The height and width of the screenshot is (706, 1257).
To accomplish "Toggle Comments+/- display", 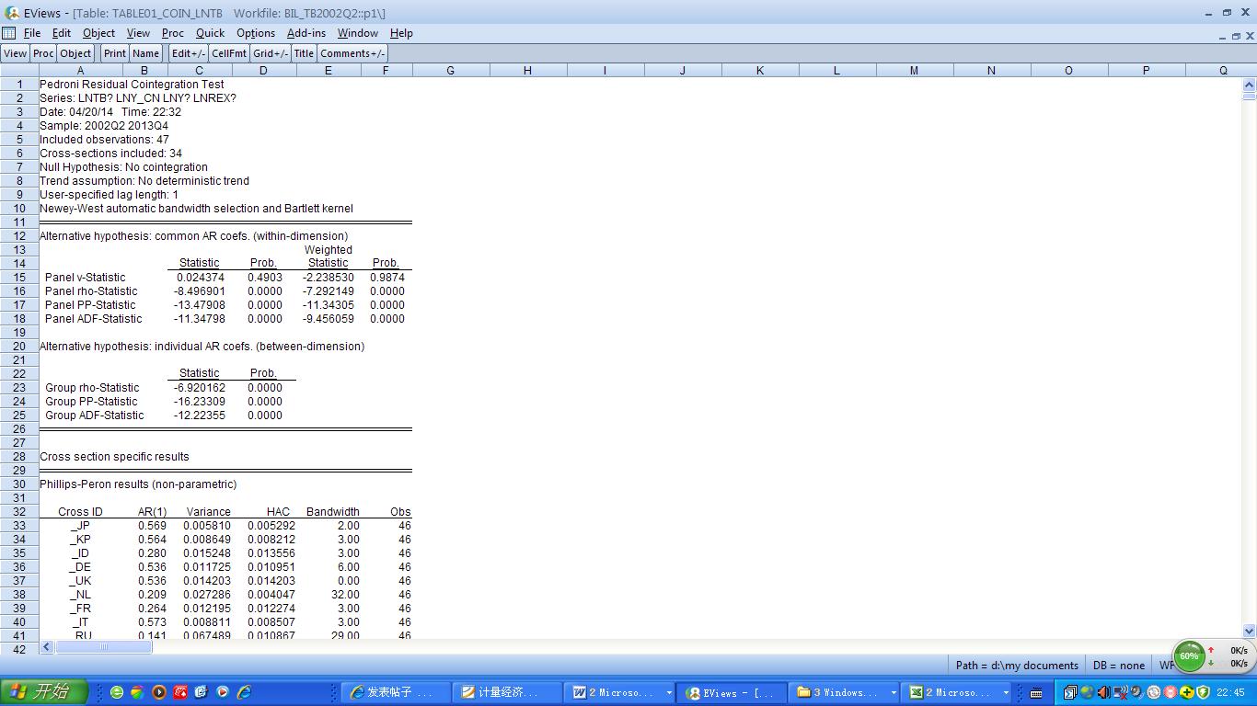I will coord(352,53).
